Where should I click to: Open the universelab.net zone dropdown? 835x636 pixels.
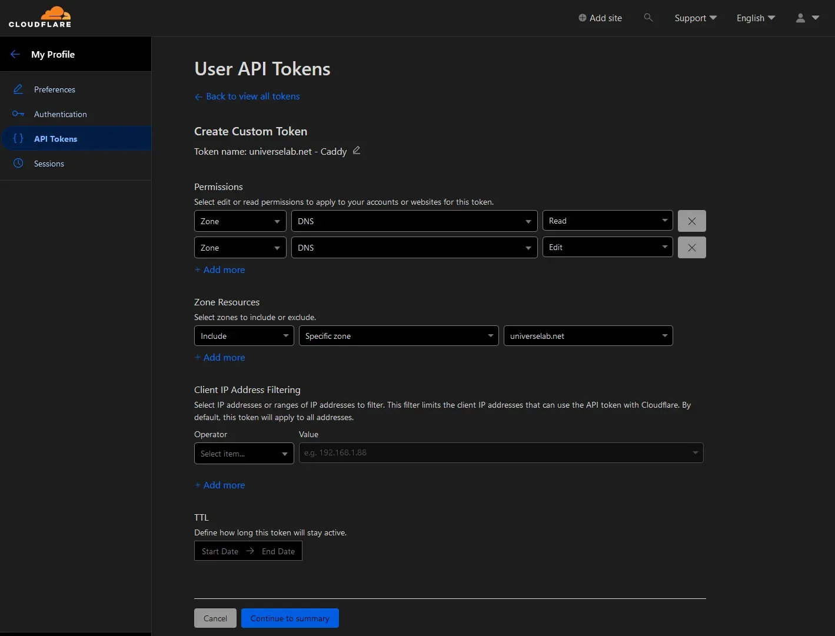[588, 336]
